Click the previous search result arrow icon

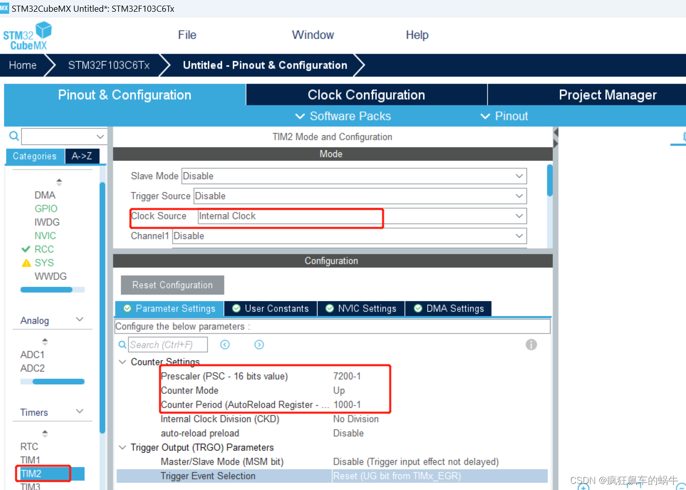(x=225, y=345)
